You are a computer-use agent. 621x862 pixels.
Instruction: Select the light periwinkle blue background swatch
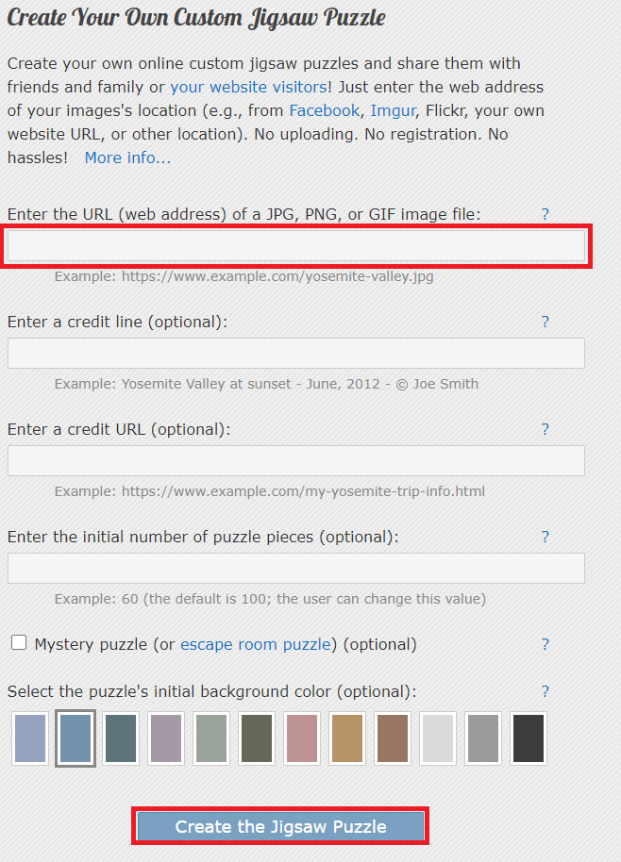coord(30,738)
